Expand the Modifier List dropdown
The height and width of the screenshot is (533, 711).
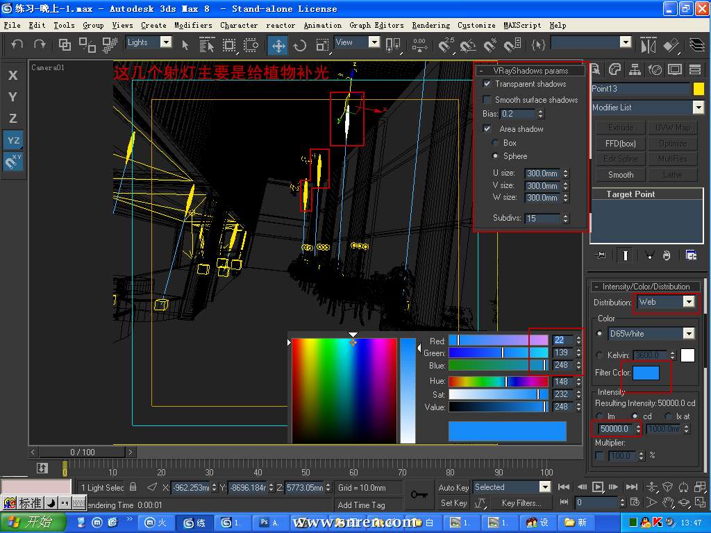point(698,108)
